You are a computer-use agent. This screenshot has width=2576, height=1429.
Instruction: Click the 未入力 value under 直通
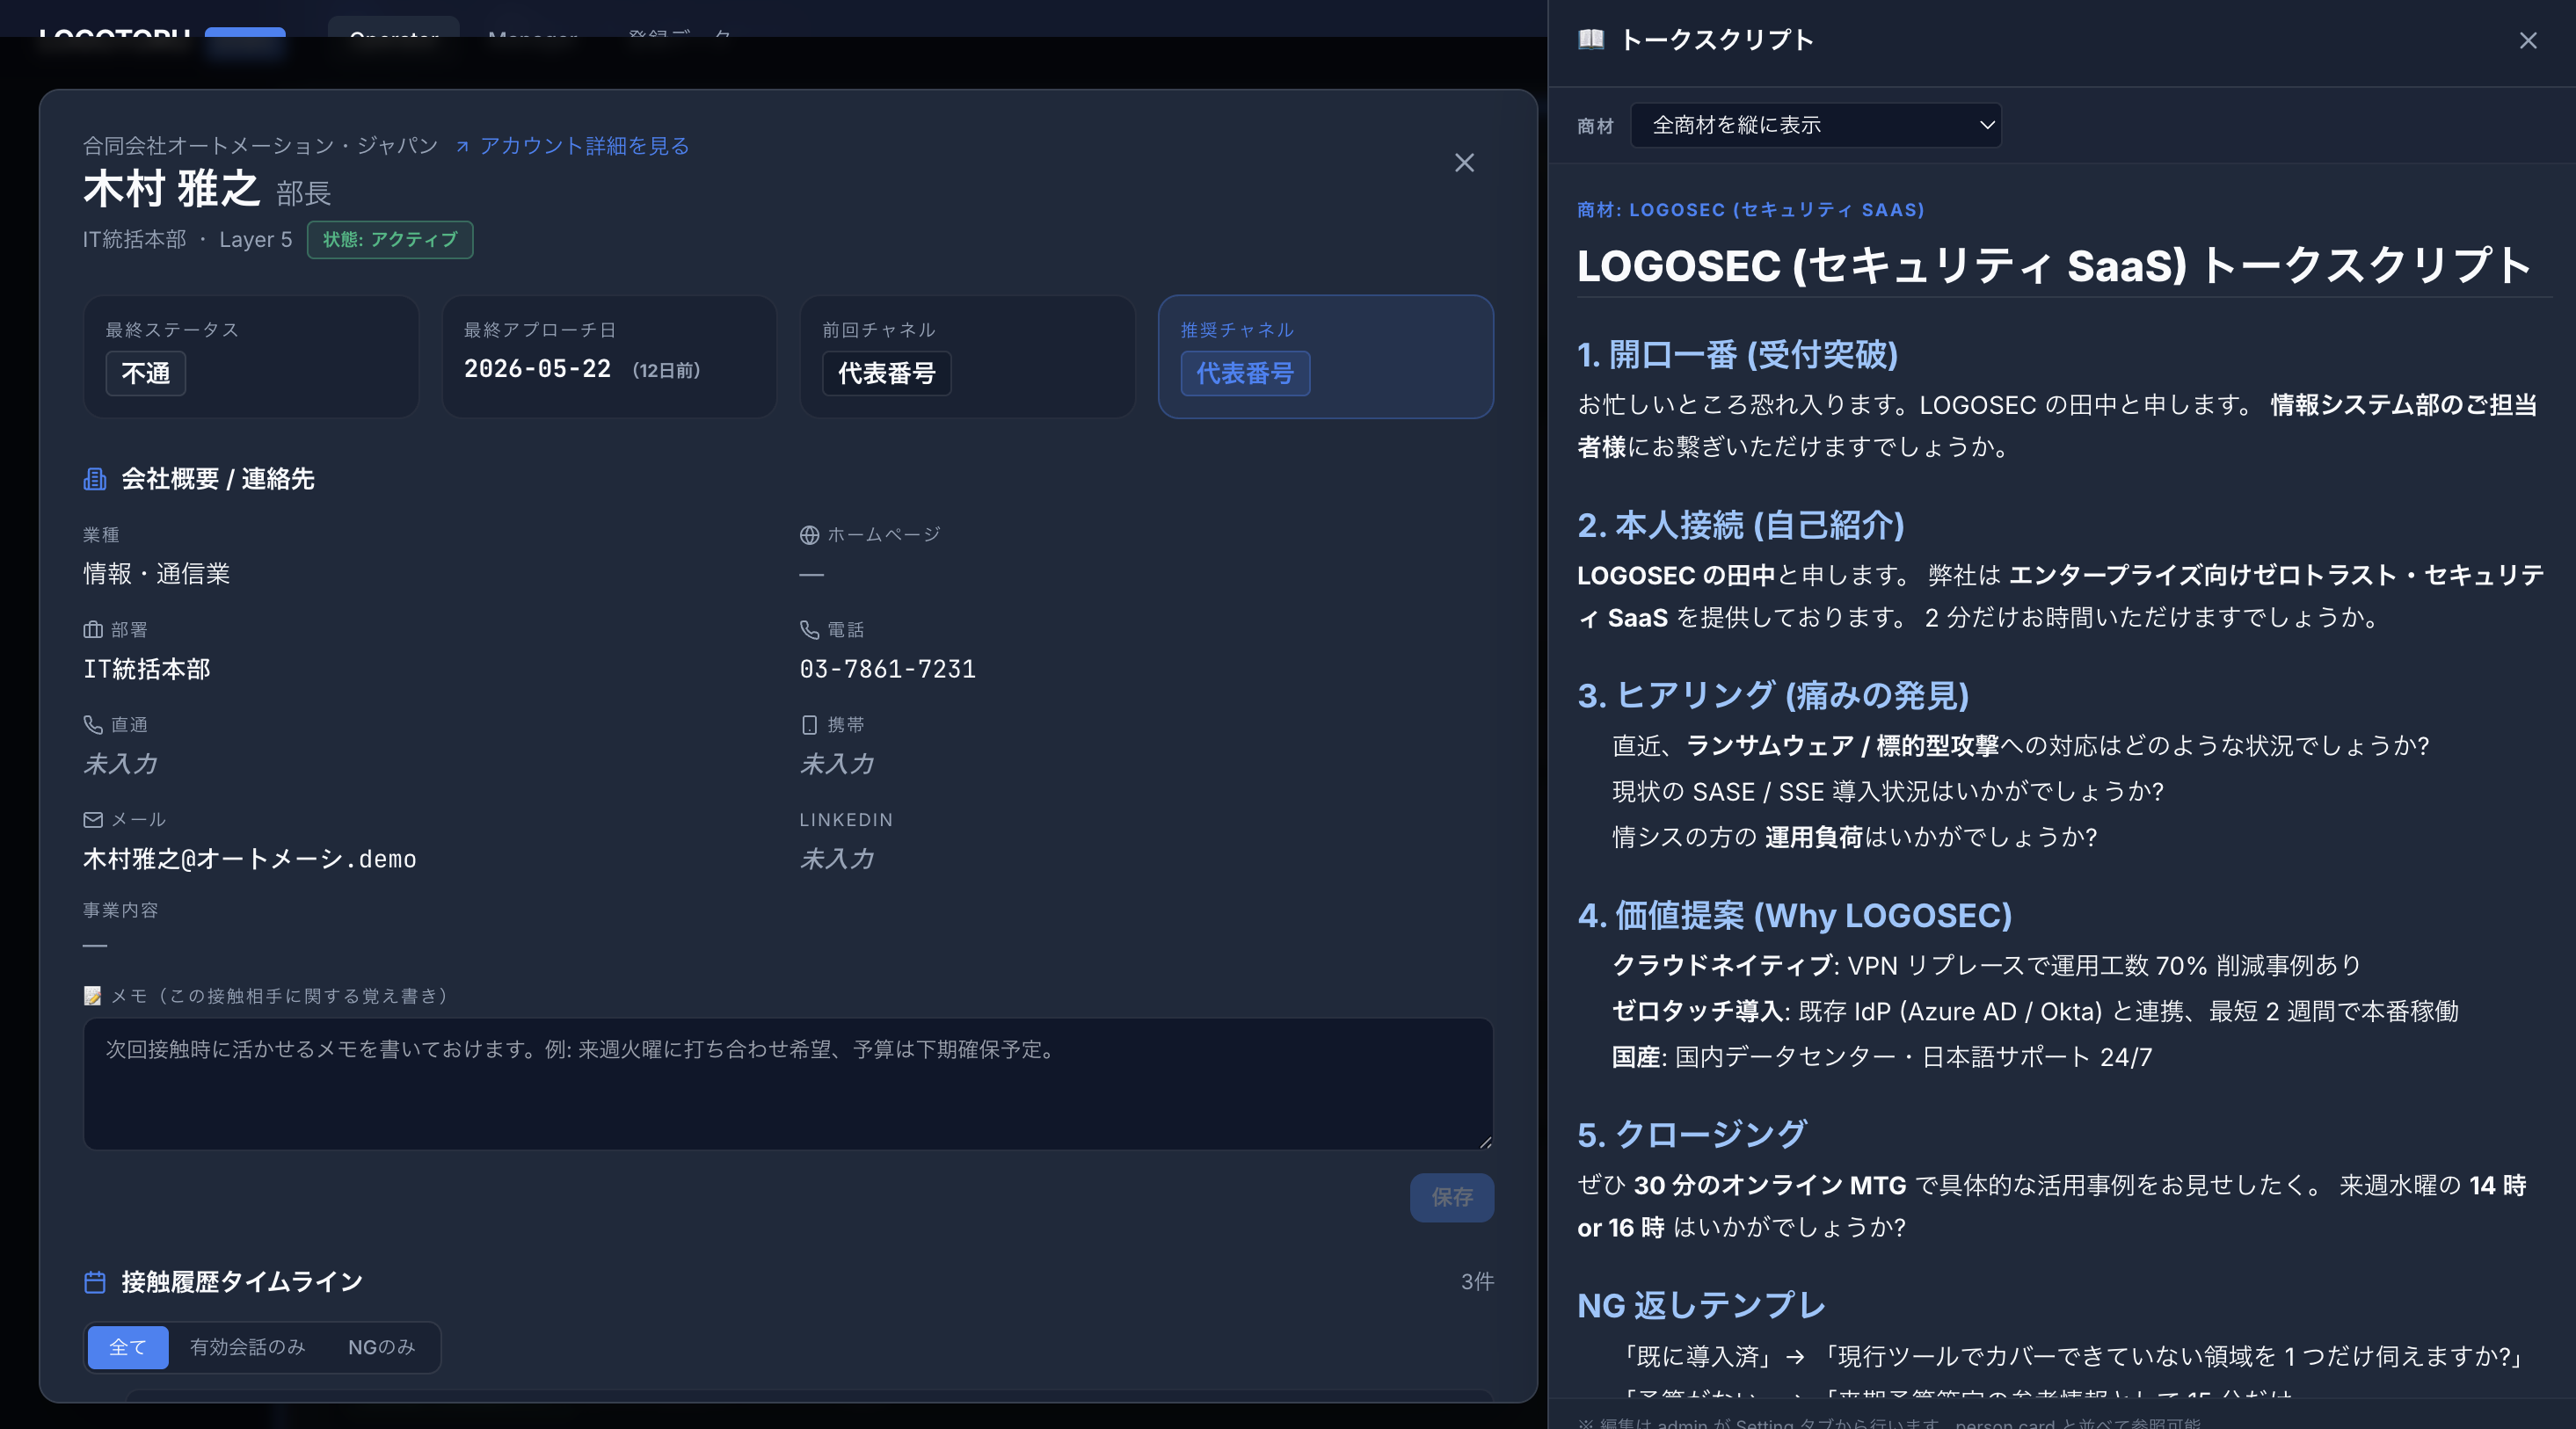click(x=120, y=764)
